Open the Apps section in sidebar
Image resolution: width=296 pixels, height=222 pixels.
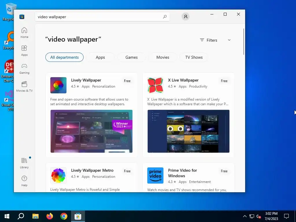tap(24, 51)
